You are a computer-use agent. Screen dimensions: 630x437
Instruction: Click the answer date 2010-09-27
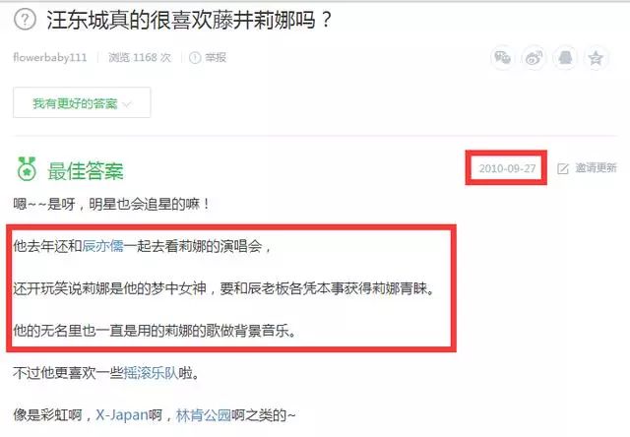coord(507,168)
